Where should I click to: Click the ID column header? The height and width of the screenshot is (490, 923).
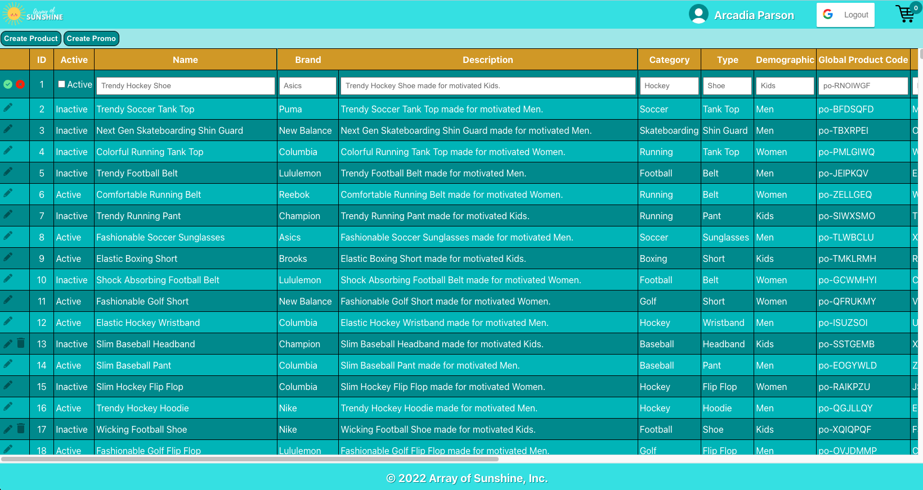(x=42, y=60)
